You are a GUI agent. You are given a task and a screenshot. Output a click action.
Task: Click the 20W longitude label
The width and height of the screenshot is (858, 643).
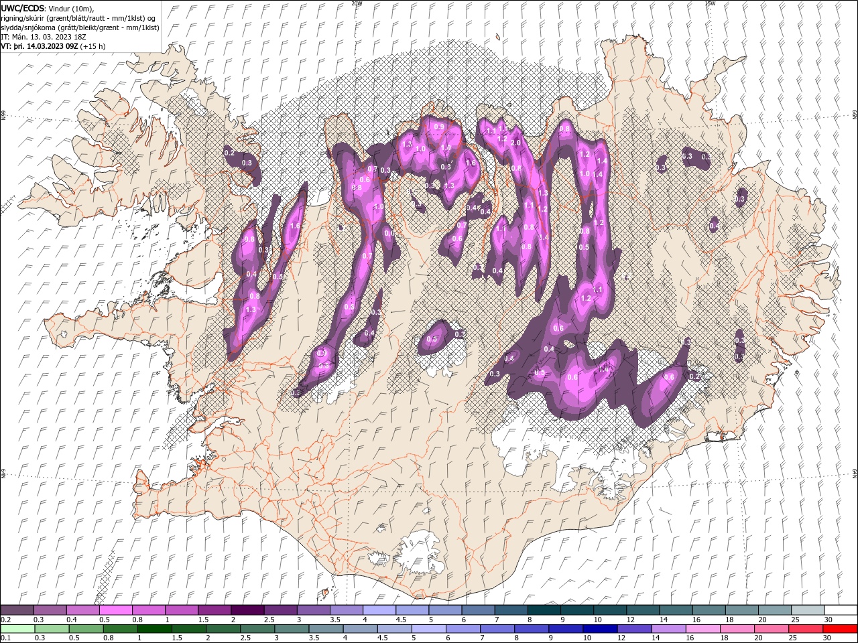(x=356, y=3)
